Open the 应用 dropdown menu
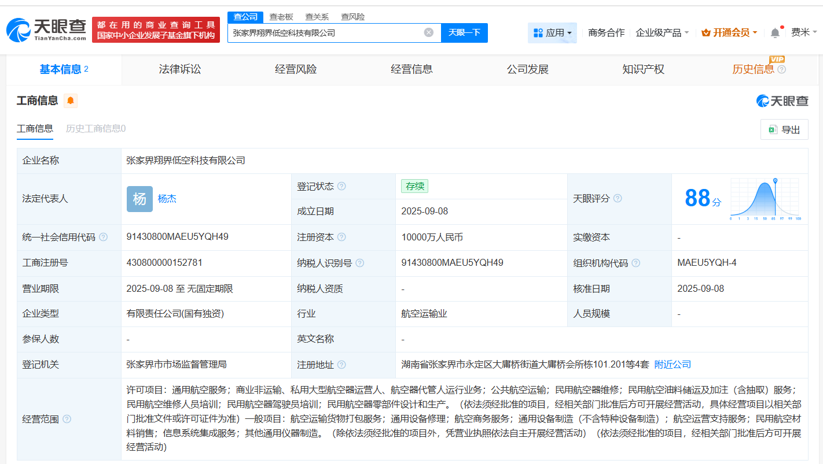The height and width of the screenshot is (464, 823). pyautogui.click(x=552, y=33)
